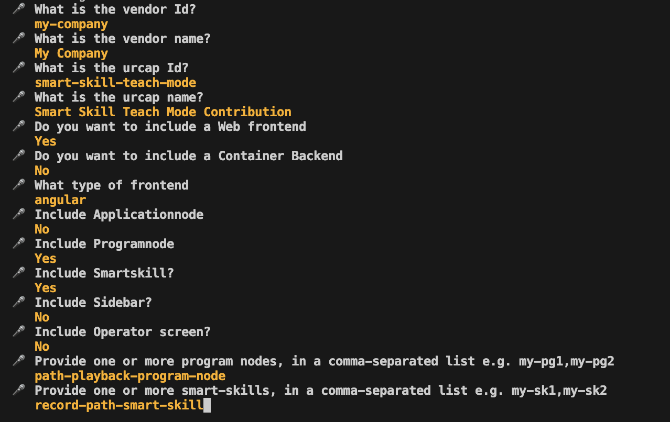Click microphone icon next to Container Backend question
670x422 pixels.
19,156
